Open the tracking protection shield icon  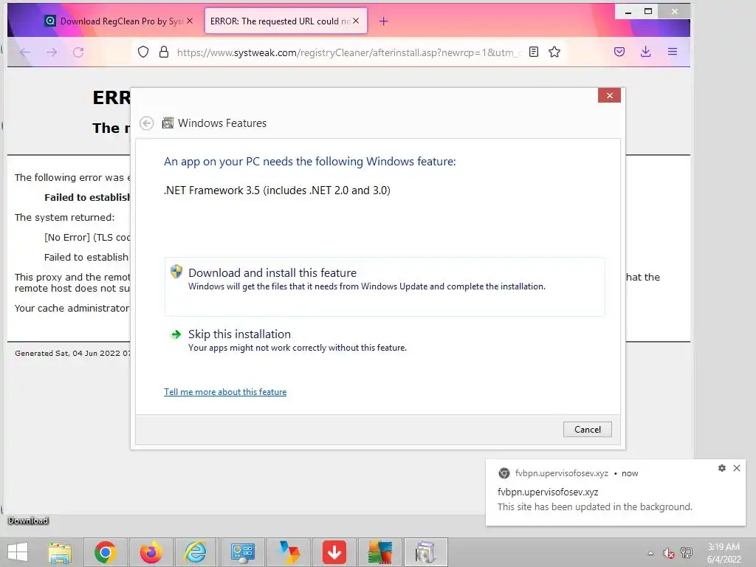(x=143, y=52)
